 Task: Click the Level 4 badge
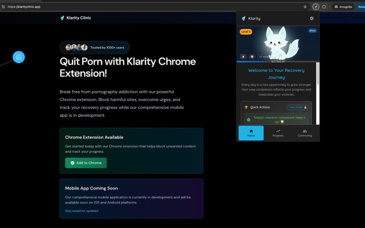pyautogui.click(x=246, y=31)
